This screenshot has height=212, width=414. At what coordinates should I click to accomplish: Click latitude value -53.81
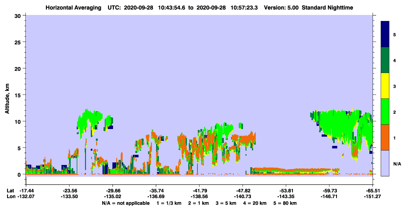click(286, 191)
